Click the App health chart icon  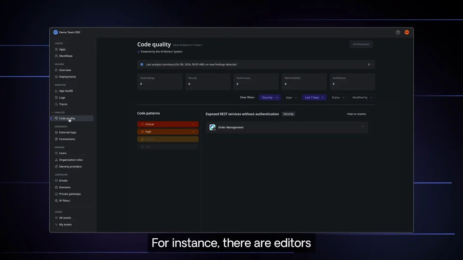click(56, 91)
